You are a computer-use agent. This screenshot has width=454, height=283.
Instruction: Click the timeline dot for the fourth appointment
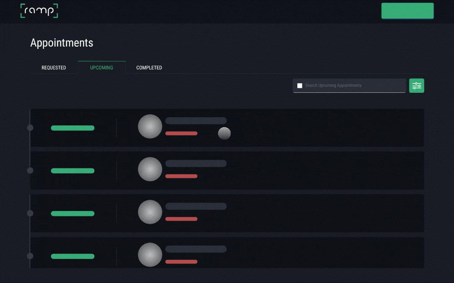click(30, 256)
